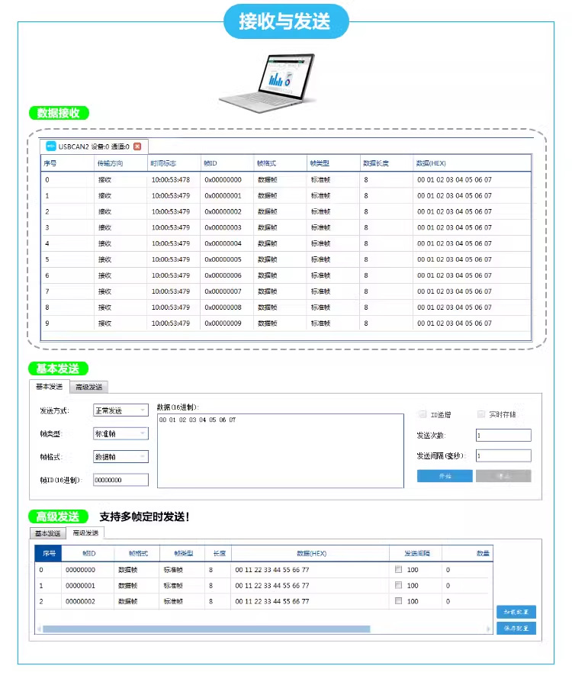
Task: Select 高级发送 tab above the frame list
Action: (85, 532)
